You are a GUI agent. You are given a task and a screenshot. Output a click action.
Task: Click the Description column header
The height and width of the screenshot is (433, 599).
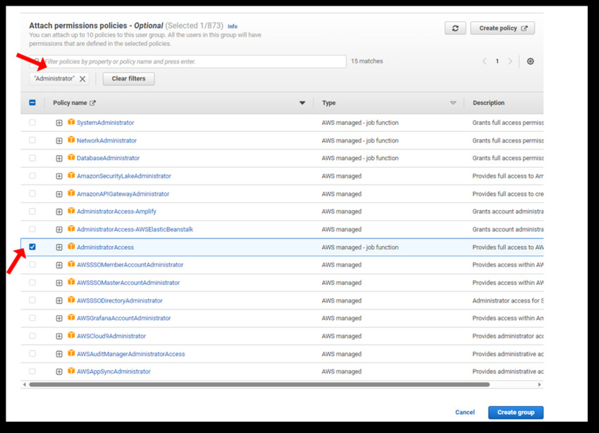point(488,103)
